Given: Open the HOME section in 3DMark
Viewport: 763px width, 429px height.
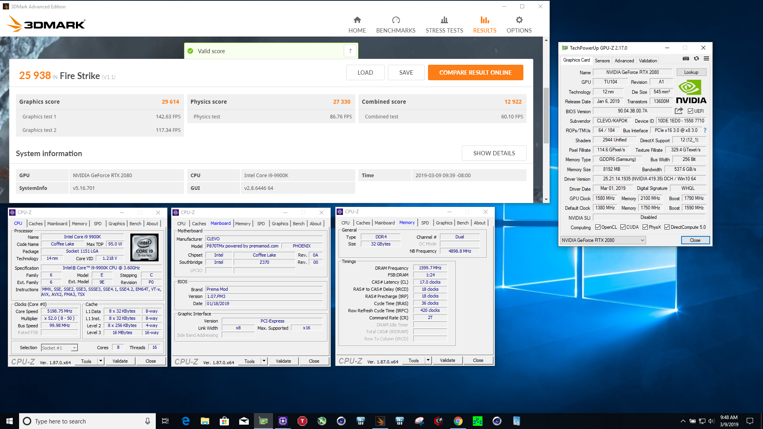Looking at the screenshot, I should click(x=357, y=25).
